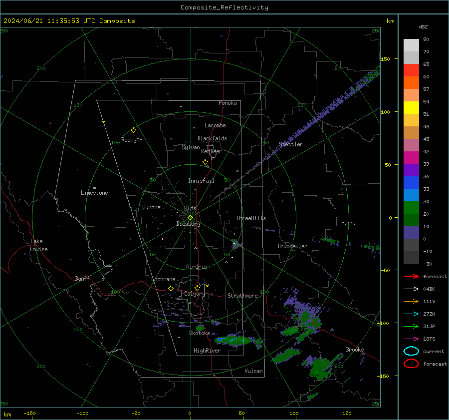
Task: Click the dBZ legend heading
Action: tap(423, 26)
